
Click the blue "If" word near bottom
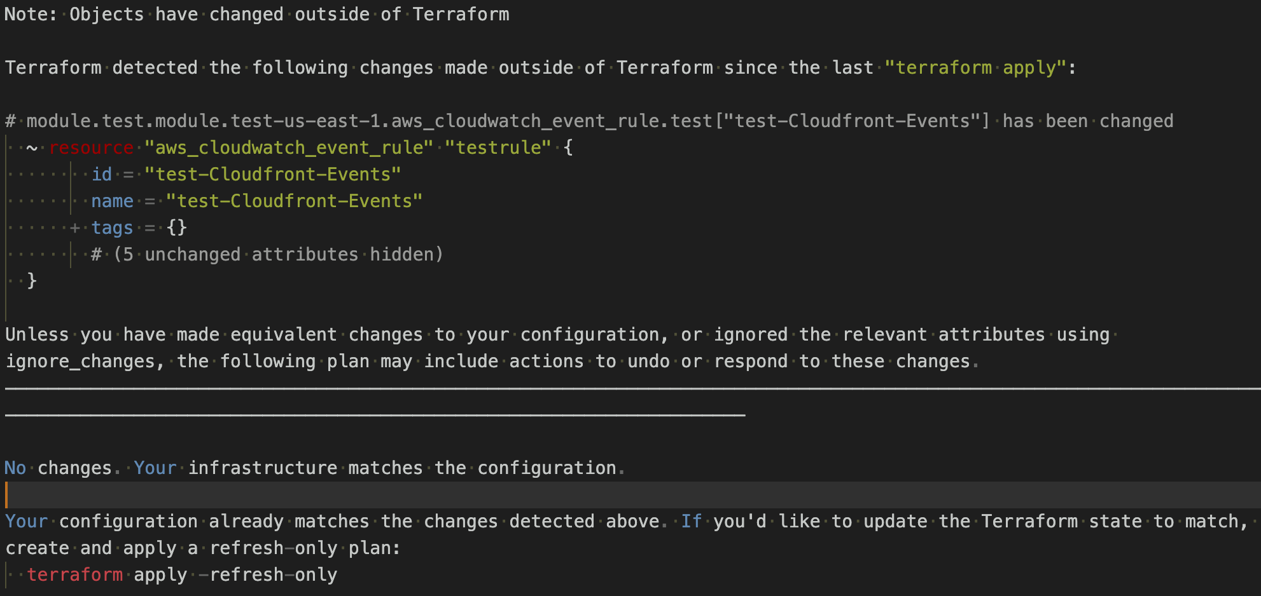click(691, 521)
